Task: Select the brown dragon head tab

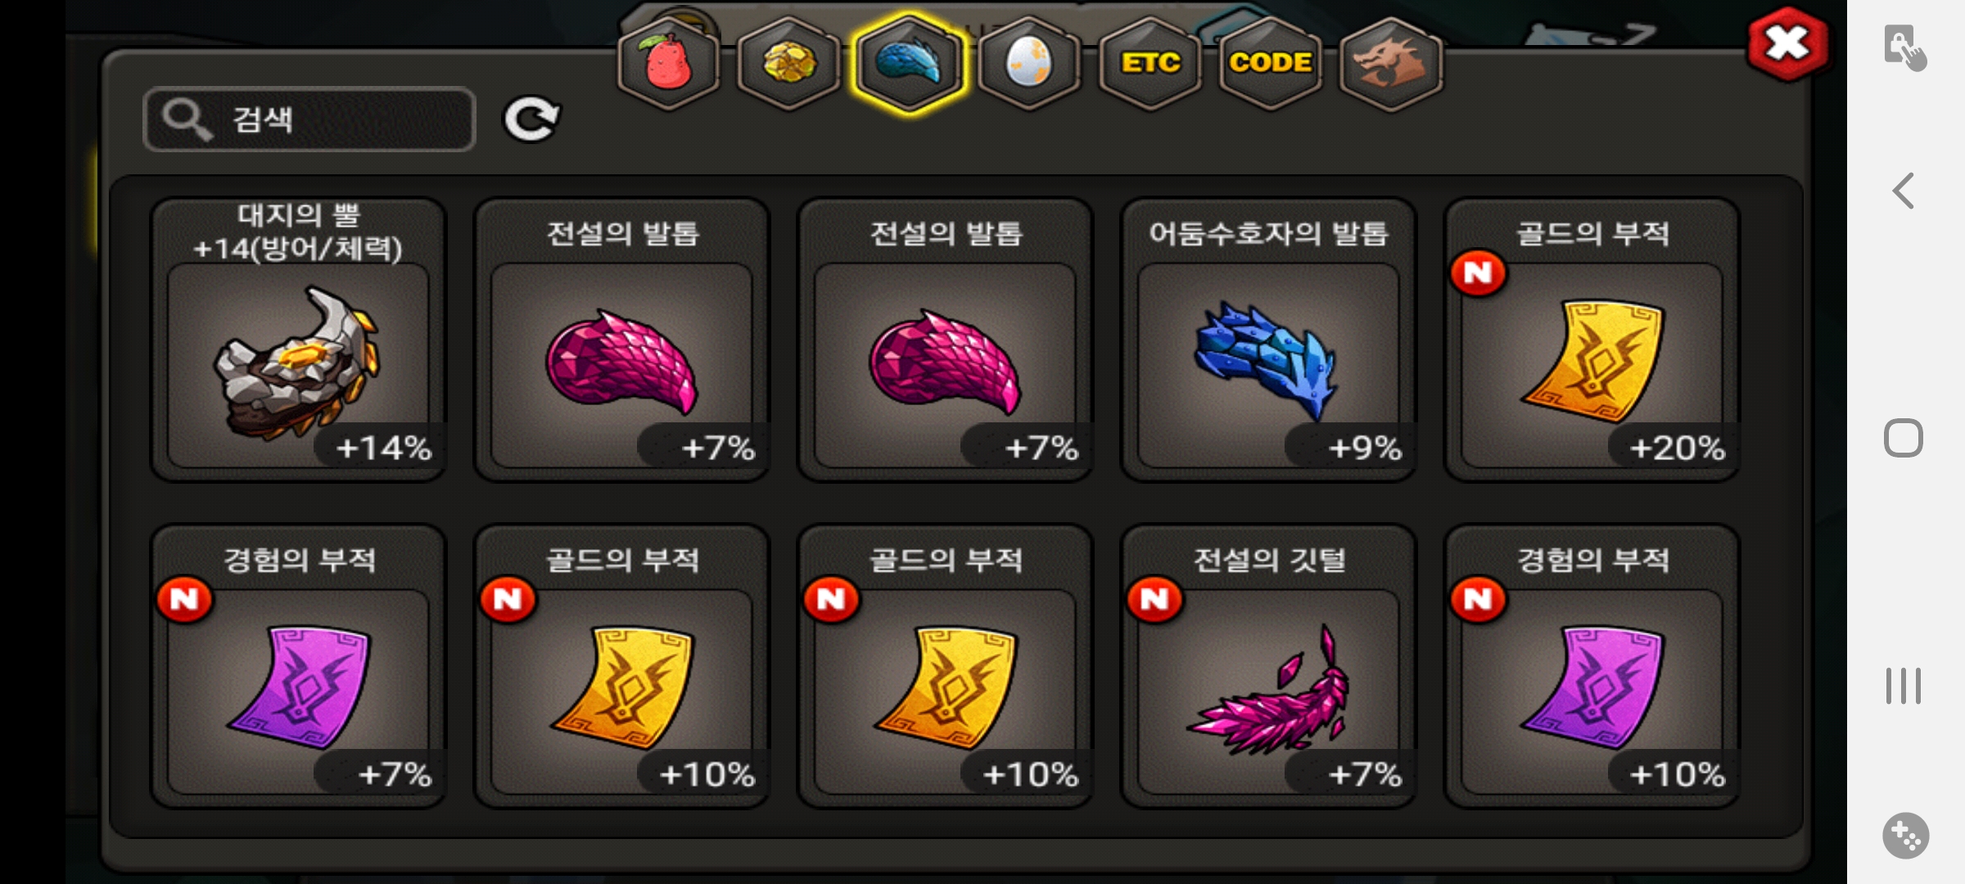Action: point(1390,63)
